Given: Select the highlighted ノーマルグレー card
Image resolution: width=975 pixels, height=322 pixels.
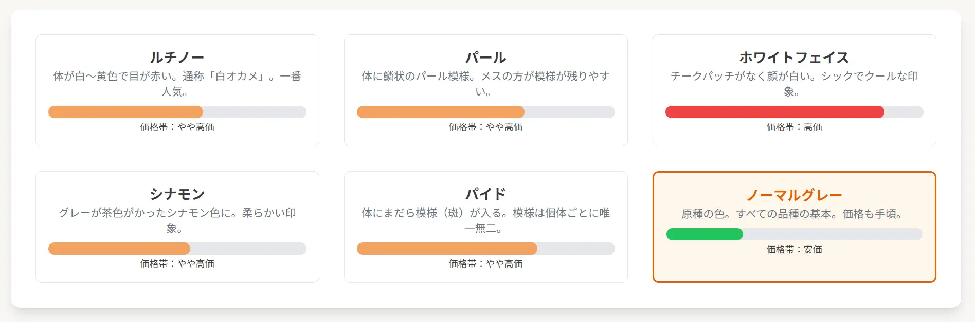Looking at the screenshot, I should tap(795, 227).
